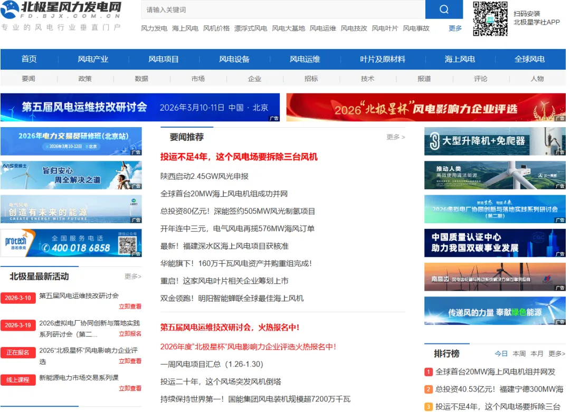Expand 更多 in 排行榜 header
This screenshot has height=412, width=570.
[557, 353]
